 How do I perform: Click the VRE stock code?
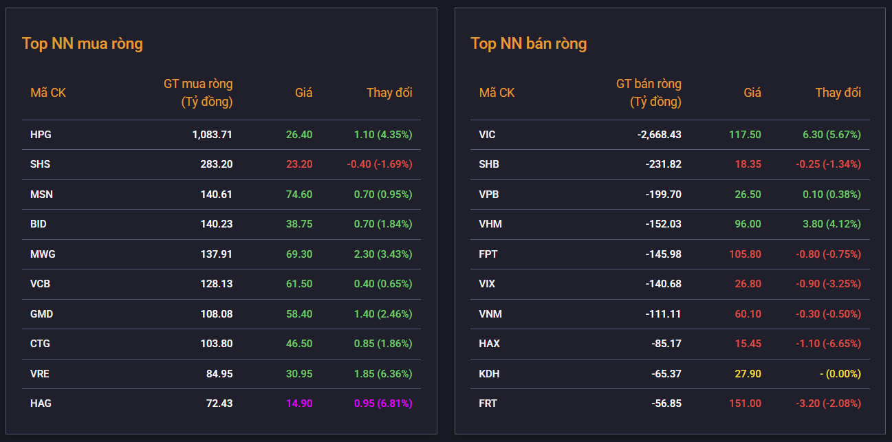(x=40, y=374)
